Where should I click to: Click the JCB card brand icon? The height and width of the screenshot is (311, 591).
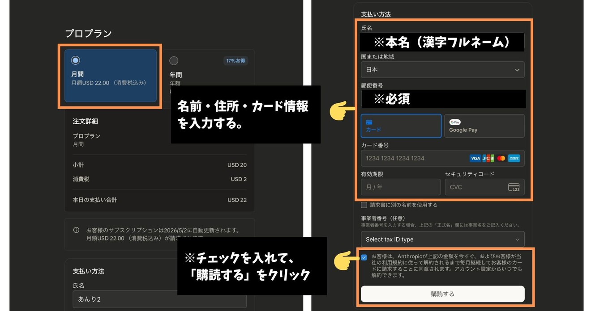point(488,158)
